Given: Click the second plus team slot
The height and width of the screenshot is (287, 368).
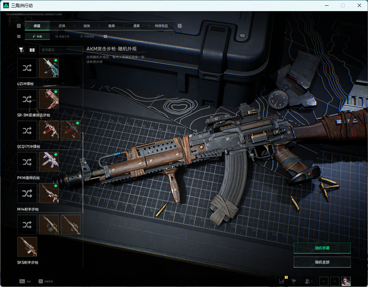Looking at the screenshot, I should (x=335, y=281).
